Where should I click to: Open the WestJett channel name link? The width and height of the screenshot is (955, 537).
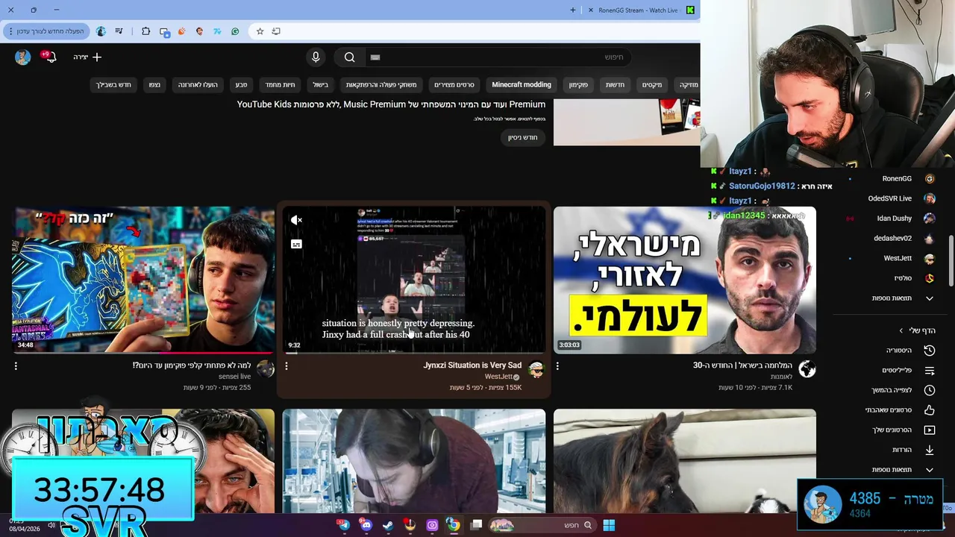[499, 377]
